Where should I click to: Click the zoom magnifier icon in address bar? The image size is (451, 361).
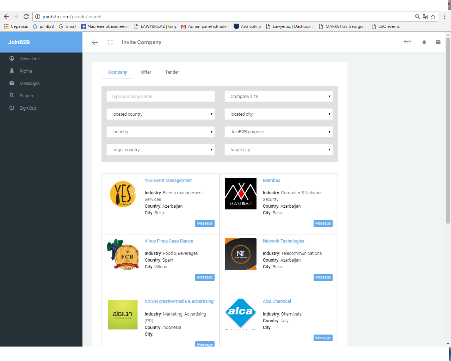click(418, 17)
